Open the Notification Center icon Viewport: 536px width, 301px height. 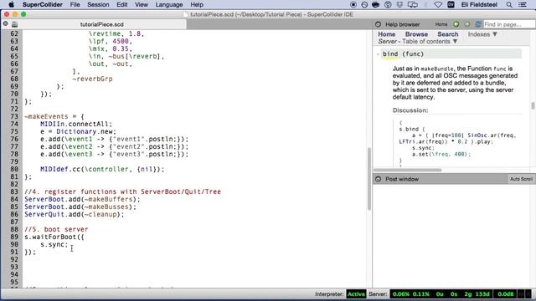[x=523, y=4]
